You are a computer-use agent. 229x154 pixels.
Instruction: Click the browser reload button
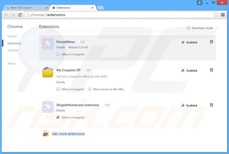click(20, 15)
